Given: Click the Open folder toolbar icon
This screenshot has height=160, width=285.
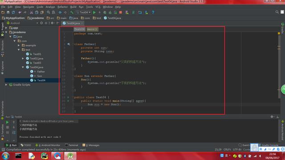Looking at the screenshot, I should click(x=3, y=12).
